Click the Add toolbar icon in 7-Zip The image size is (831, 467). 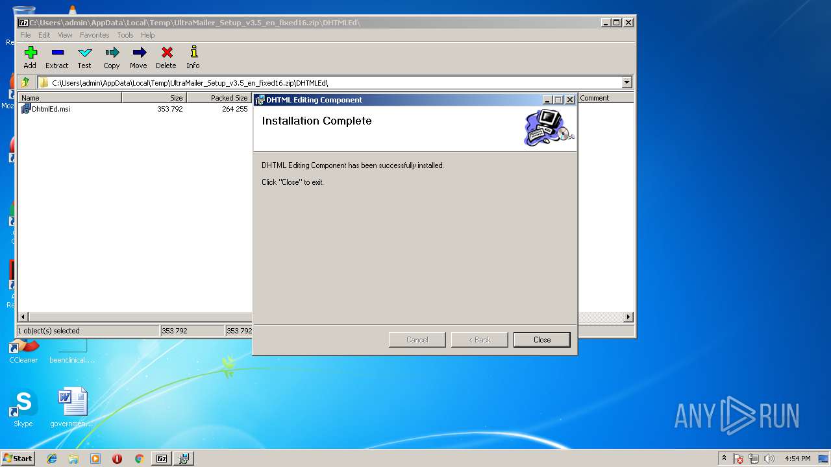coord(30,57)
